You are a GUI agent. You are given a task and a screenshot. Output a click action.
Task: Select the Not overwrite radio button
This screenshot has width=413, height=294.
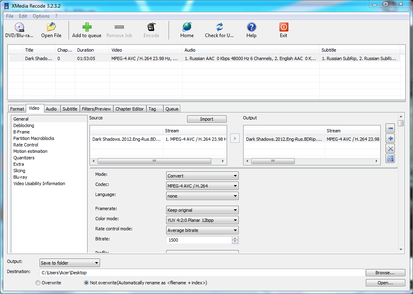[86, 283]
